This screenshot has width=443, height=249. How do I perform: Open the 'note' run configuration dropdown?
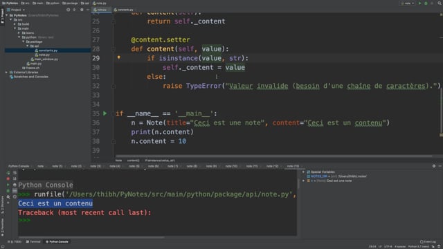pos(408,3)
